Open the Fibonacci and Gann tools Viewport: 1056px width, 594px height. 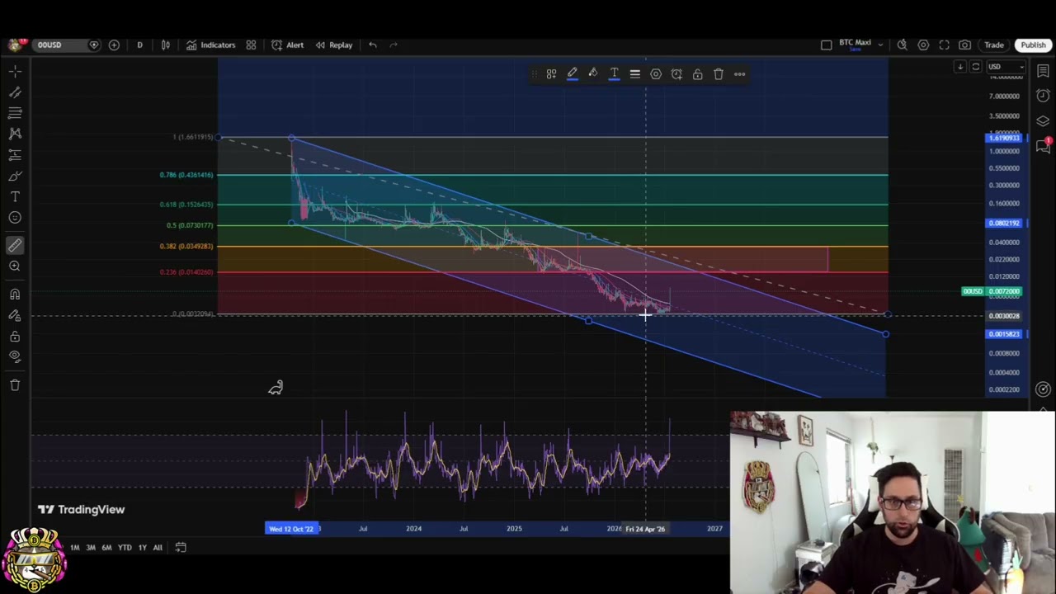[15, 112]
